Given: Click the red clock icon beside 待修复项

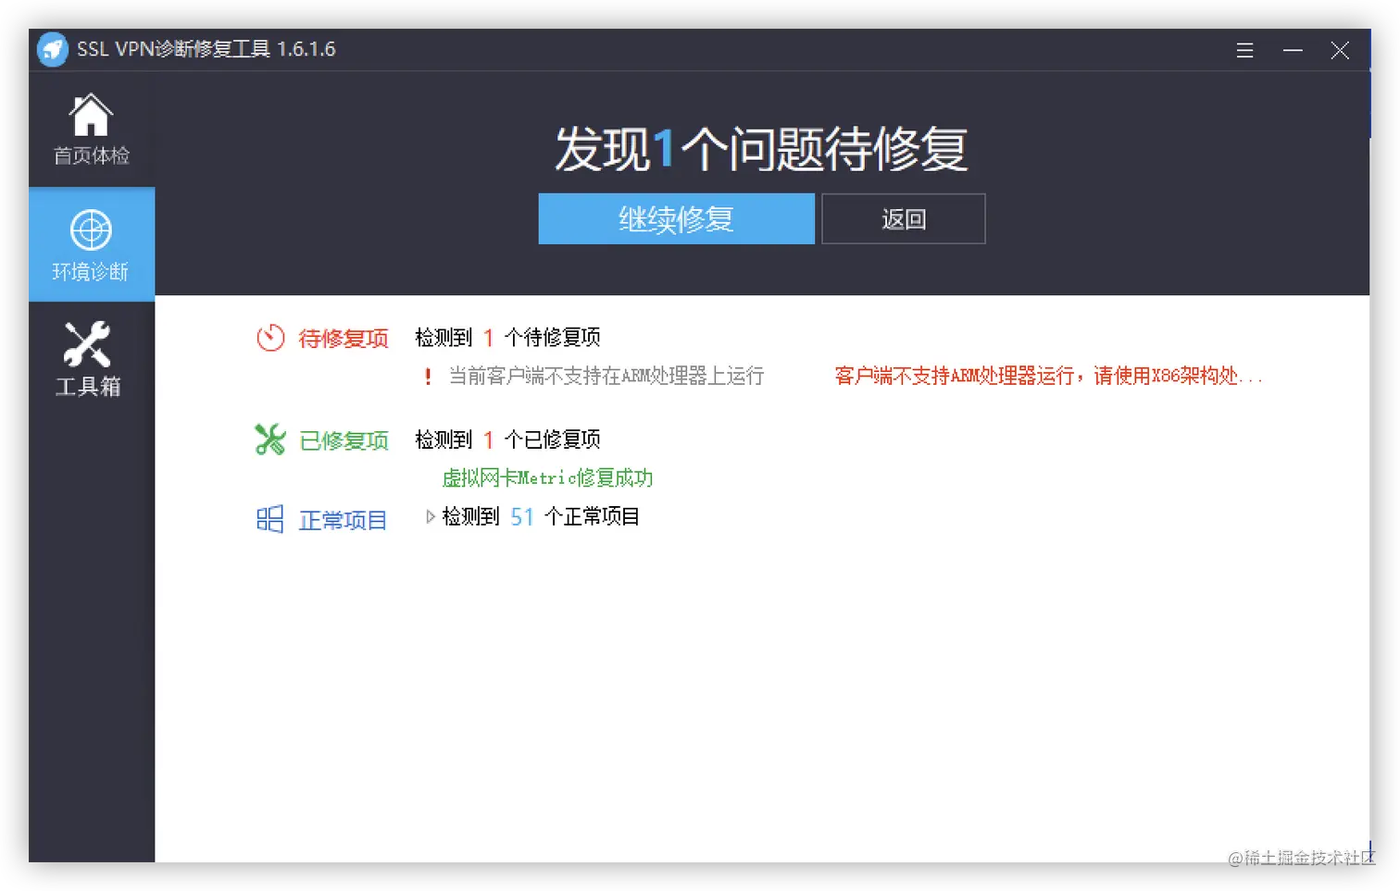Looking at the screenshot, I should (270, 338).
